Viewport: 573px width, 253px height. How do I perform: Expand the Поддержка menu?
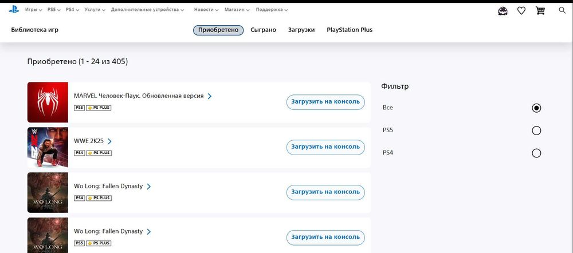click(272, 10)
